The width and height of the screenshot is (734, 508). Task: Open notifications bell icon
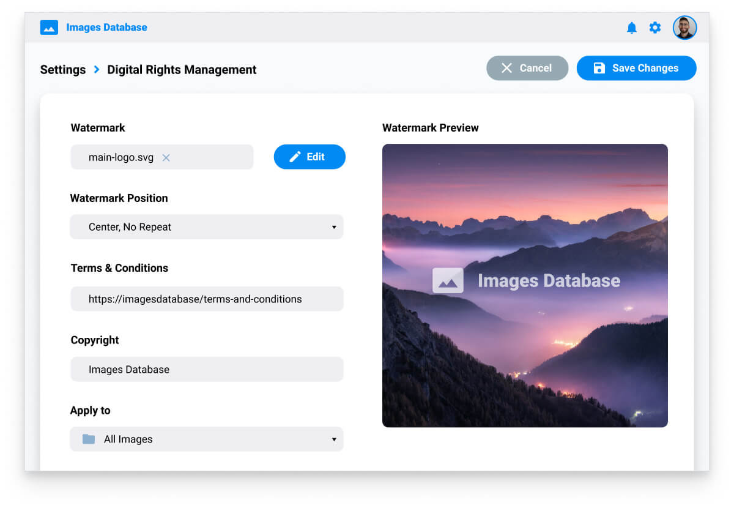click(x=632, y=28)
